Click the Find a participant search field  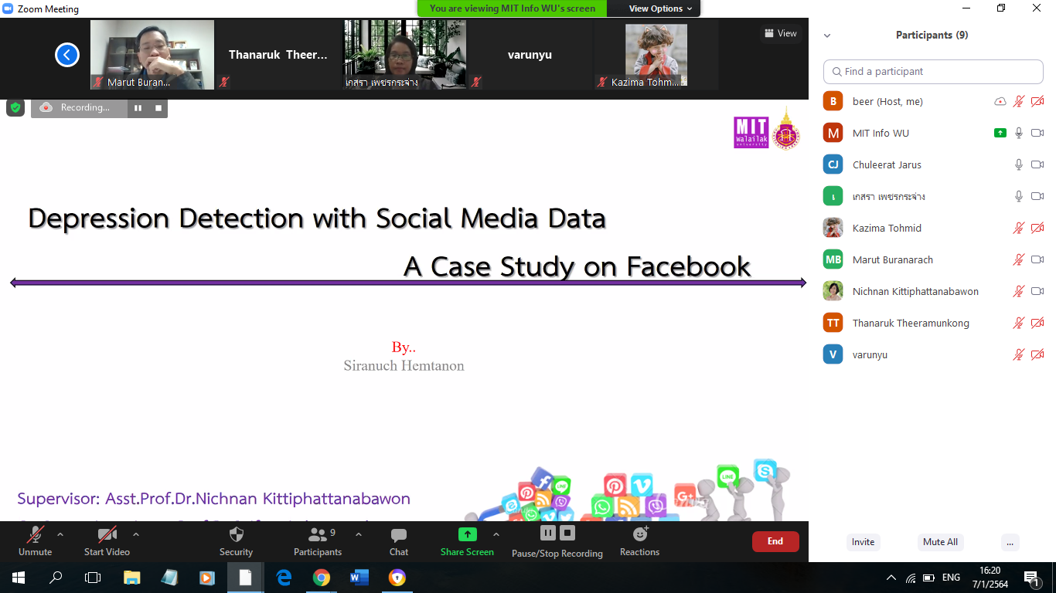click(933, 71)
